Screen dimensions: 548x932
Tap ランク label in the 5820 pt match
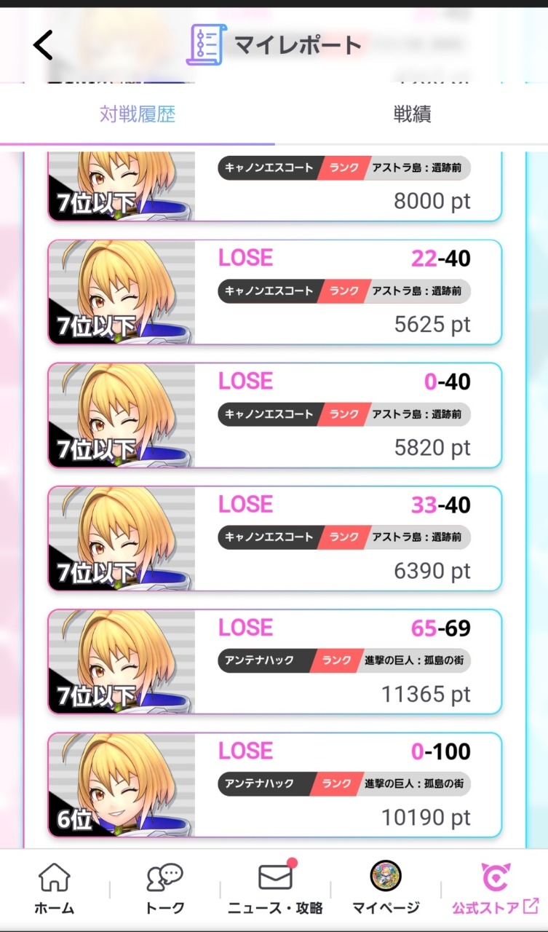pos(344,414)
